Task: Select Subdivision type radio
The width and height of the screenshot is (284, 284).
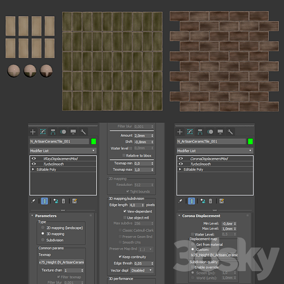Action: pos(43,240)
